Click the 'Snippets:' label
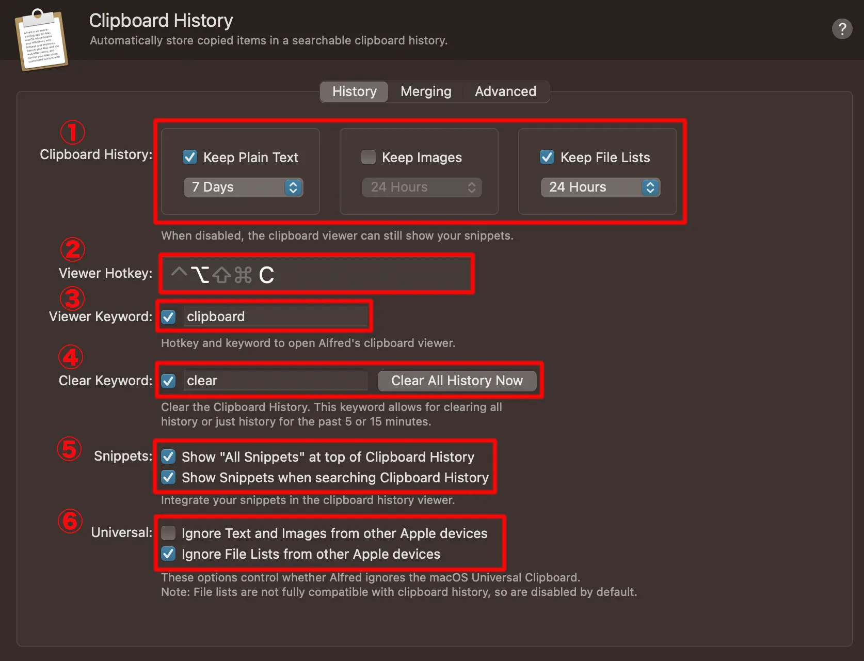This screenshot has height=661, width=864. [123, 456]
